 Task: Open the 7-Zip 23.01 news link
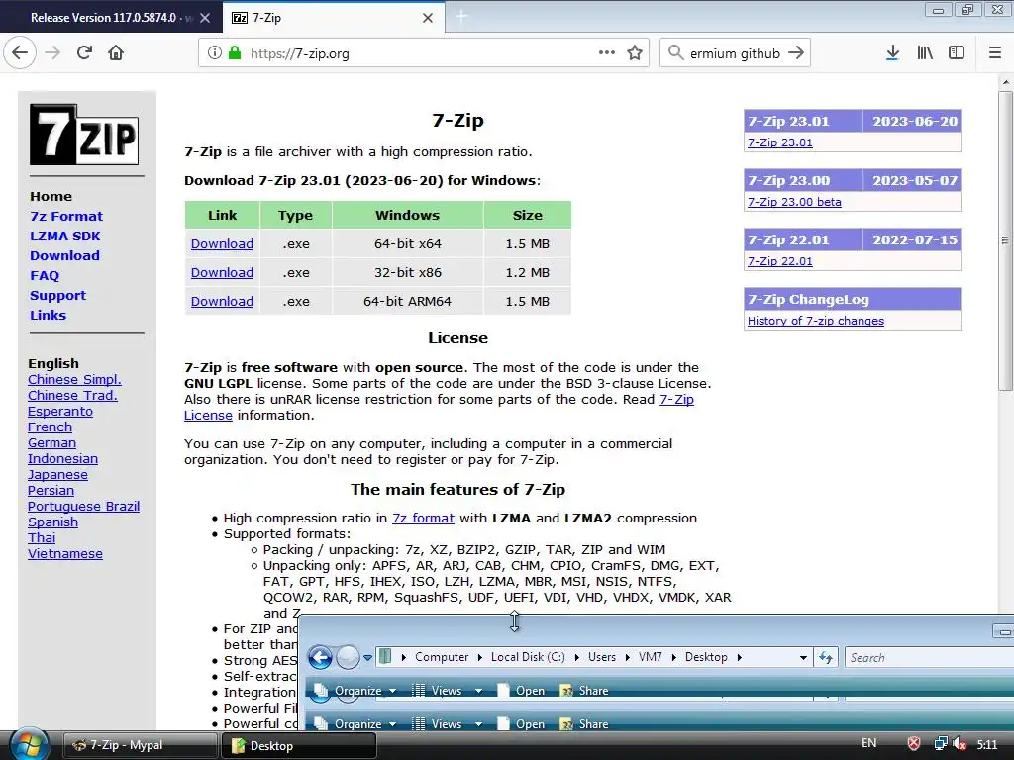point(780,142)
